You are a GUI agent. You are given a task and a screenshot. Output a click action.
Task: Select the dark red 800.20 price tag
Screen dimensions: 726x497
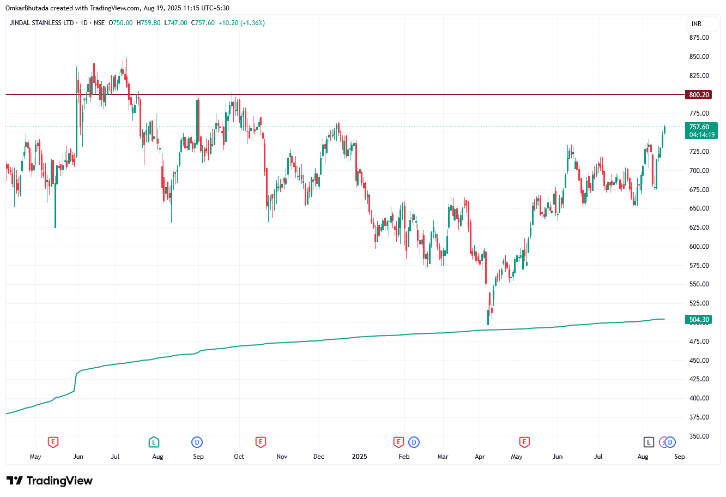[x=699, y=95]
